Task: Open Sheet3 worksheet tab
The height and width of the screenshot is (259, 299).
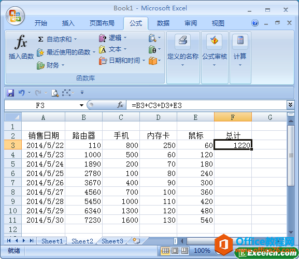Action: pos(112,241)
